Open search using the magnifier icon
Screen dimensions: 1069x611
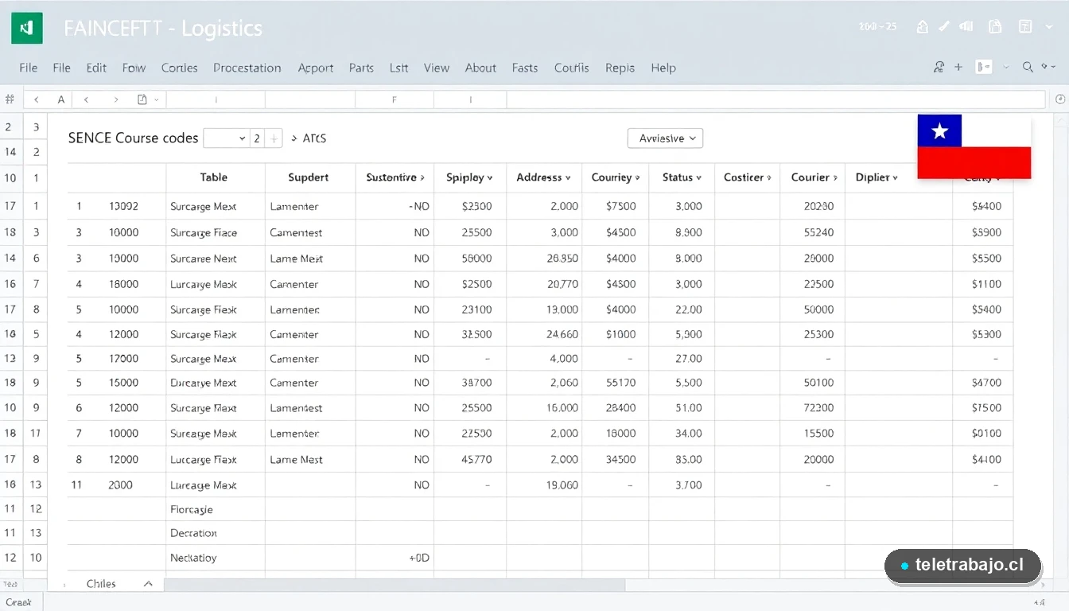click(x=1027, y=67)
